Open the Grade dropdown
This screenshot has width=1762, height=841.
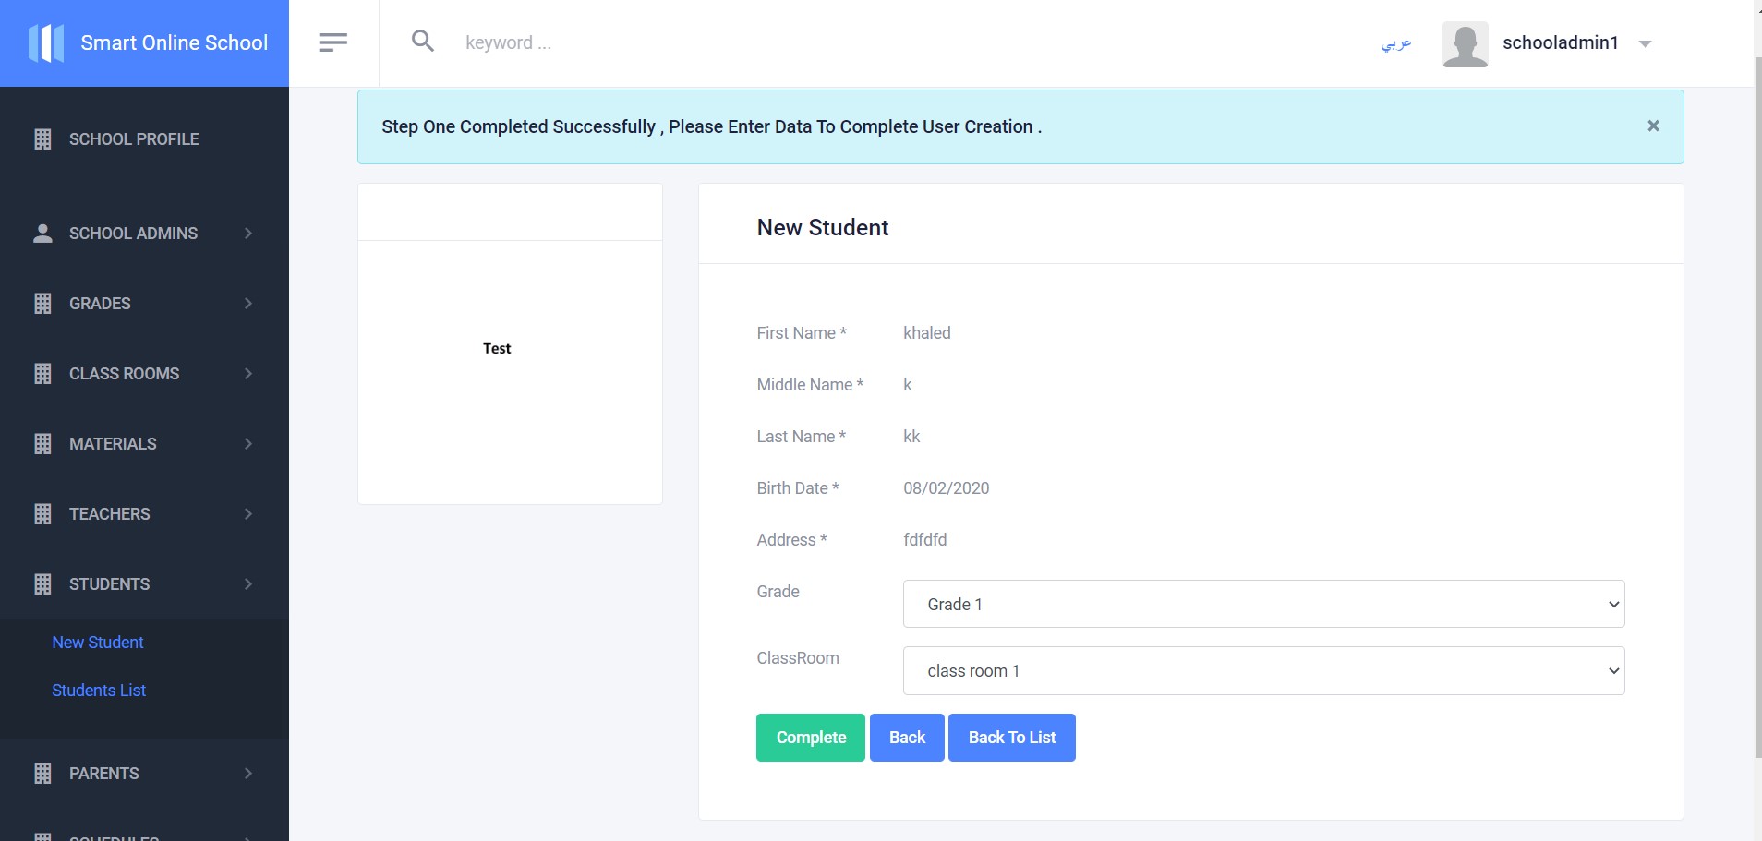[1263, 604]
